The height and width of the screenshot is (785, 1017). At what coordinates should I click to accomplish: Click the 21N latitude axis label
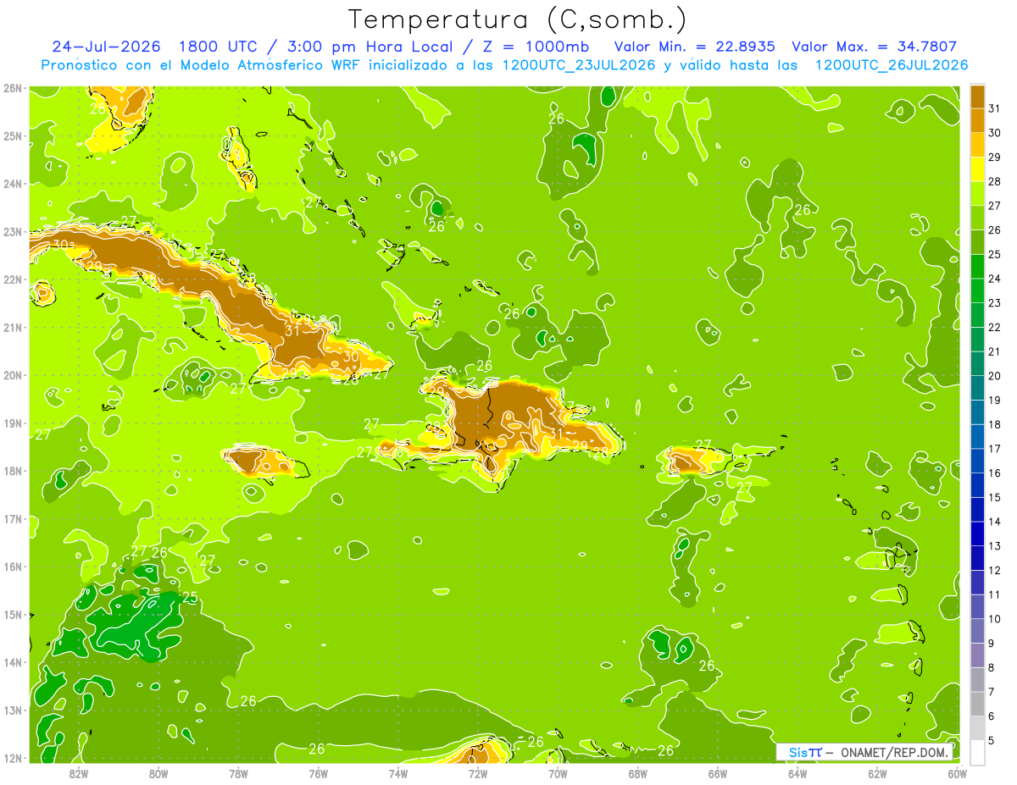coord(14,327)
